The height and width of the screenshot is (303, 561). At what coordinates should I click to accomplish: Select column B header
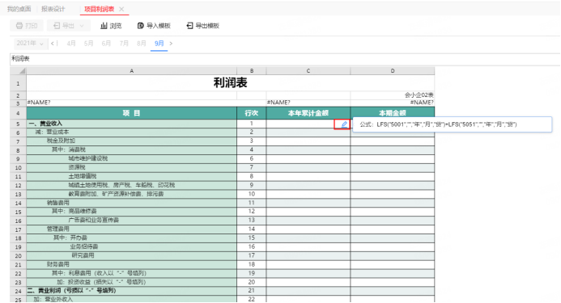point(252,71)
